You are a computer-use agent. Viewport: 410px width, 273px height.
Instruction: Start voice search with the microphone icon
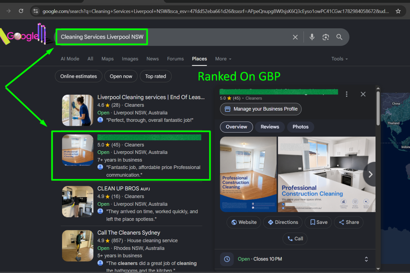point(312,37)
